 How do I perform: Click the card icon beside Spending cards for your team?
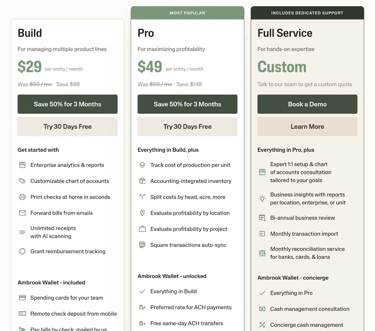[x=22, y=298]
